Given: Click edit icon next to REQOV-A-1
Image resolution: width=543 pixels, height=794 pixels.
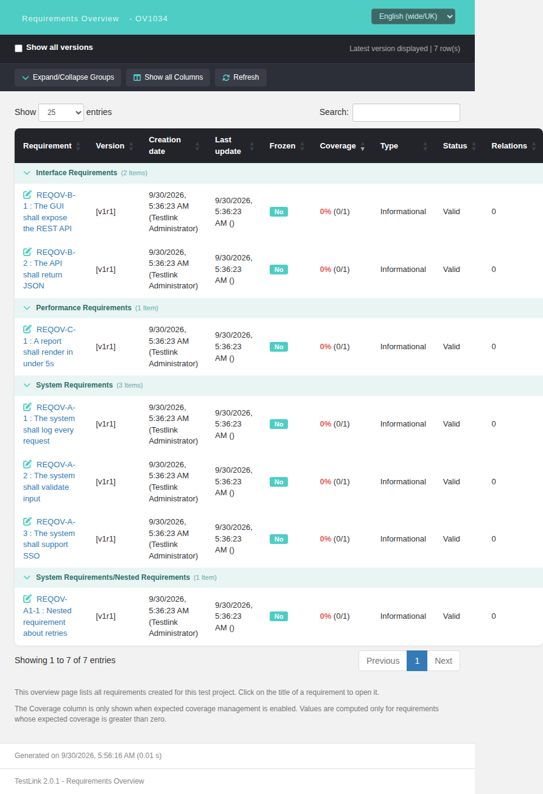Looking at the screenshot, I should (27, 407).
